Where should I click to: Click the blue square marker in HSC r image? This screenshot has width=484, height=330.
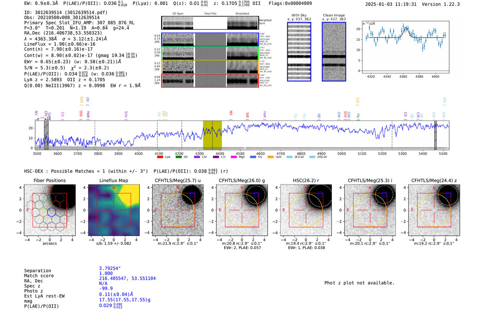tap(320, 194)
